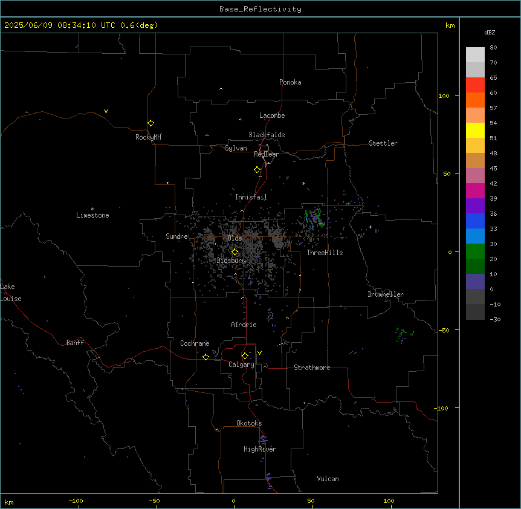Click the Innisfail city label
Viewport: 521px width, 509px height.
click(x=251, y=197)
